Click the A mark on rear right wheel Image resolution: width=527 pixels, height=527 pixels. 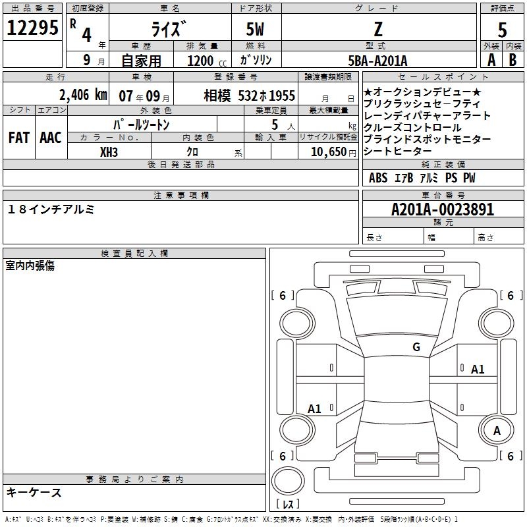(x=497, y=431)
